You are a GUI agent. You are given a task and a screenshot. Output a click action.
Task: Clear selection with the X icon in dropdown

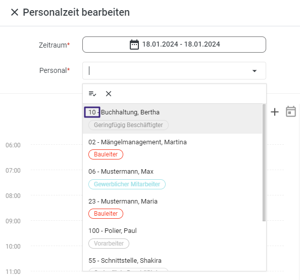109,94
